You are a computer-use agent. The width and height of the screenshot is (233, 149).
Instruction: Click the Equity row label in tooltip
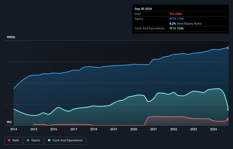[x=139, y=19]
